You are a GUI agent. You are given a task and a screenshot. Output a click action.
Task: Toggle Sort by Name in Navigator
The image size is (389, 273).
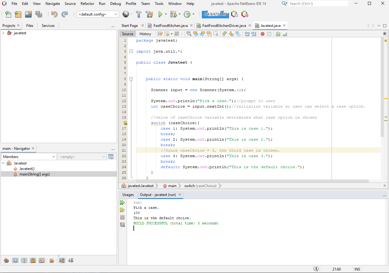[x=62, y=260]
